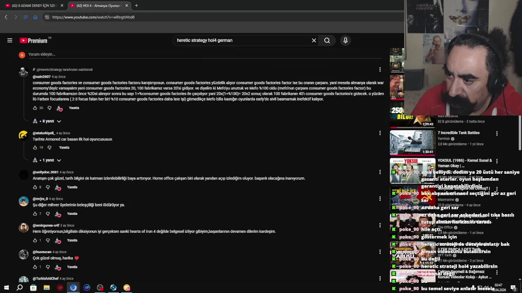Viewport: 522px width, 293px height.
Task: Open notification center icon in system tray
Action: pyautogui.click(x=513, y=288)
